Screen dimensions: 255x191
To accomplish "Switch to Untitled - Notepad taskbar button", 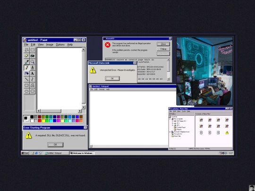I will pyautogui.click(x=56, y=153).
